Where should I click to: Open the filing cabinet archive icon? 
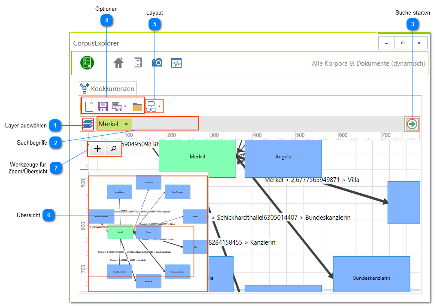click(x=138, y=63)
